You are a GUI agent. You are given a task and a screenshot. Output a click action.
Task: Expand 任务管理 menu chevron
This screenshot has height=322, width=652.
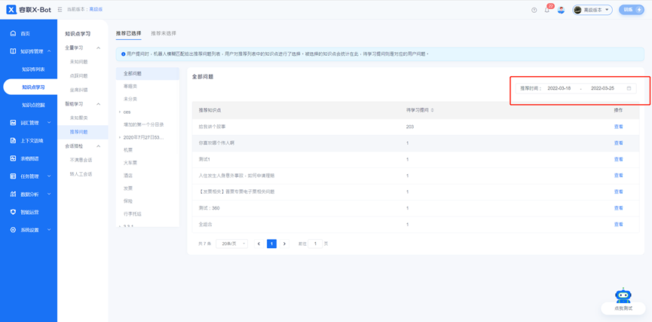point(49,176)
